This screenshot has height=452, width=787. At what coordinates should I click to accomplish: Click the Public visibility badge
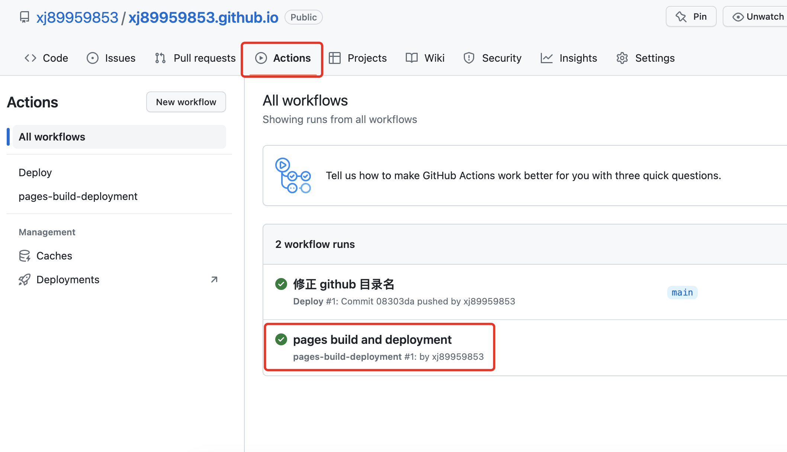click(303, 17)
